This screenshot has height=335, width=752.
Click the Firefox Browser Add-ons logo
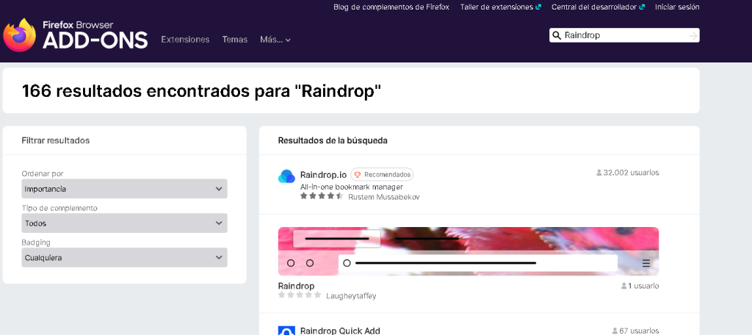point(76,35)
